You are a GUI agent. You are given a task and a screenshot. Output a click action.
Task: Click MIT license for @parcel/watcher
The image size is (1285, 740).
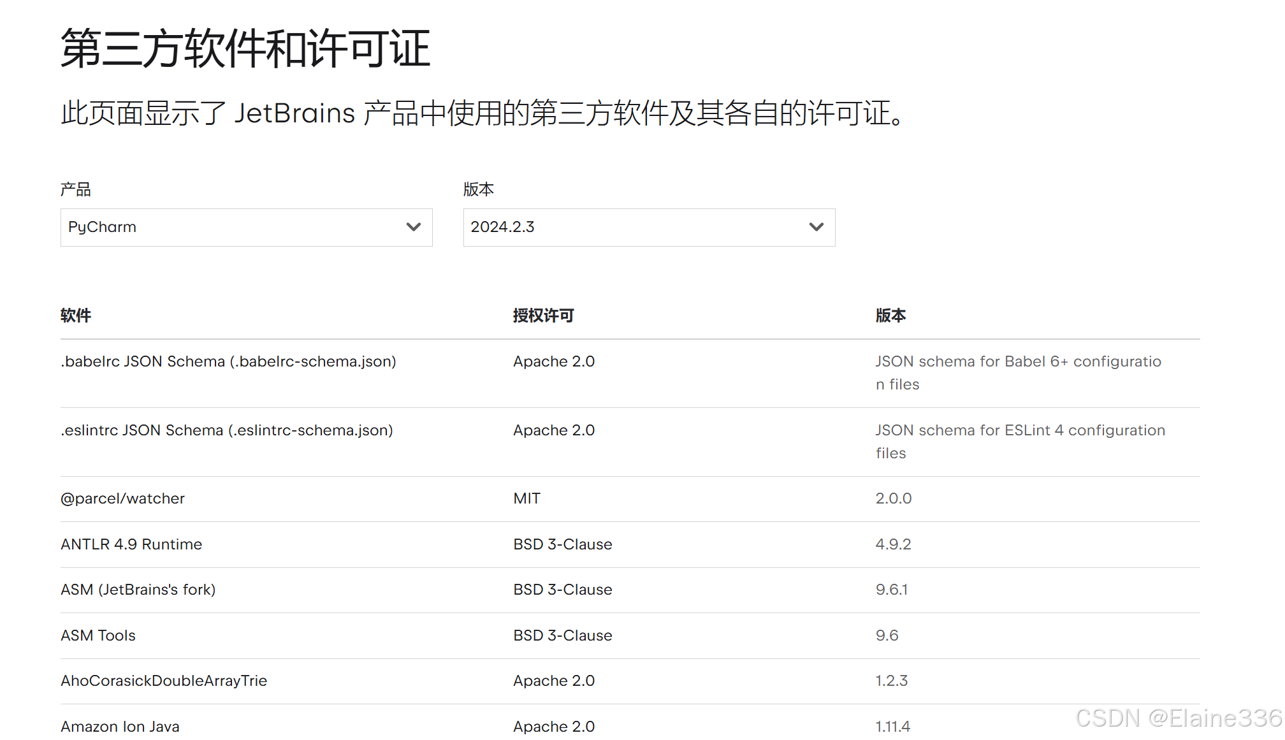[526, 498]
